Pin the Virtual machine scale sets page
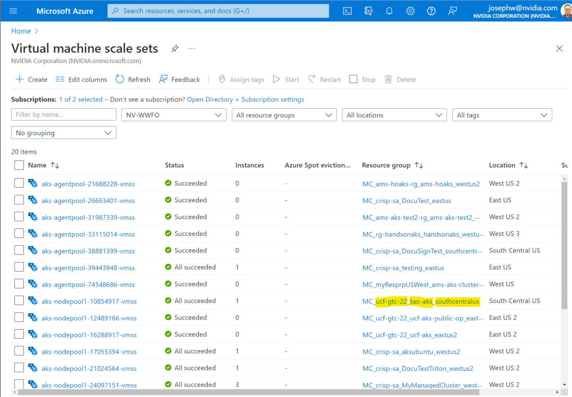Image resolution: width=572 pixels, height=397 pixels. pyautogui.click(x=175, y=49)
